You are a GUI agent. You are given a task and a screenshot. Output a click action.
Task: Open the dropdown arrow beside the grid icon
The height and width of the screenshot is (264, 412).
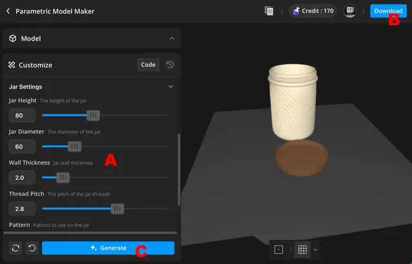pos(315,249)
